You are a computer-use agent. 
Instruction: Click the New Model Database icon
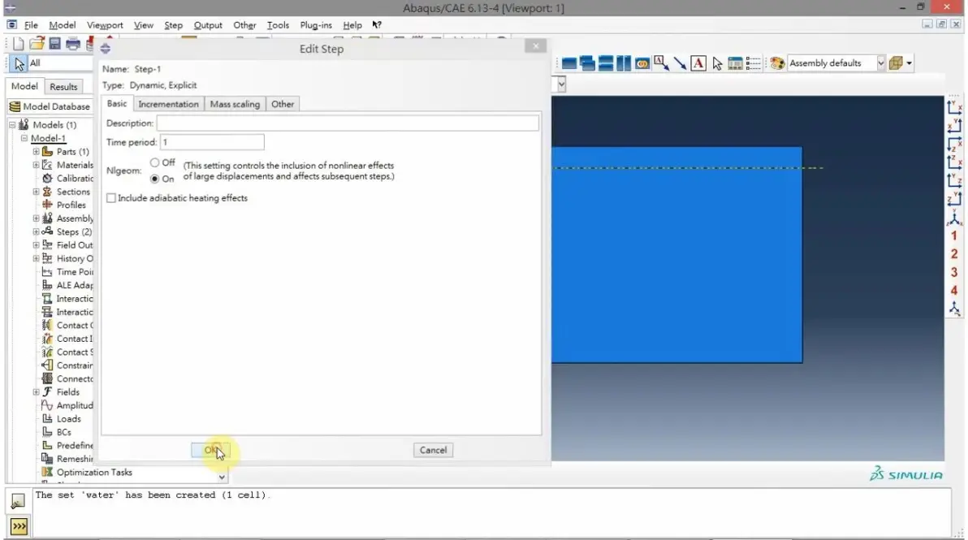[18, 44]
